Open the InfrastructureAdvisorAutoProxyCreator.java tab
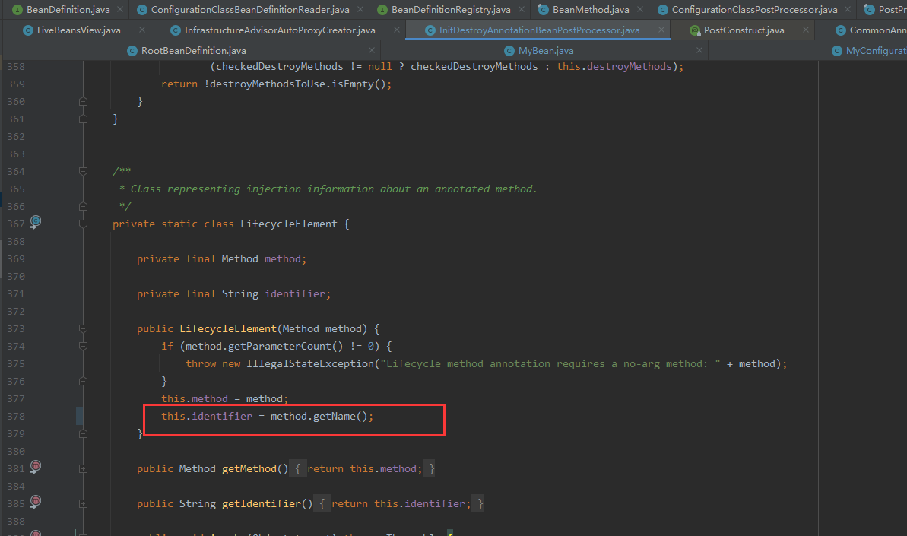This screenshot has width=907, height=536. tap(280, 30)
